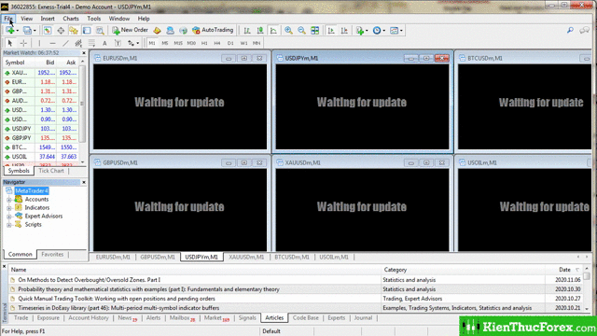The height and width of the screenshot is (336, 597).
Task: Open the Charts menu
Action: (71, 19)
